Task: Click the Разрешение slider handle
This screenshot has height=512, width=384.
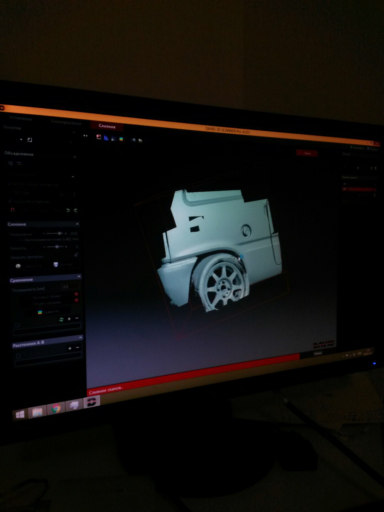Action: [60, 233]
